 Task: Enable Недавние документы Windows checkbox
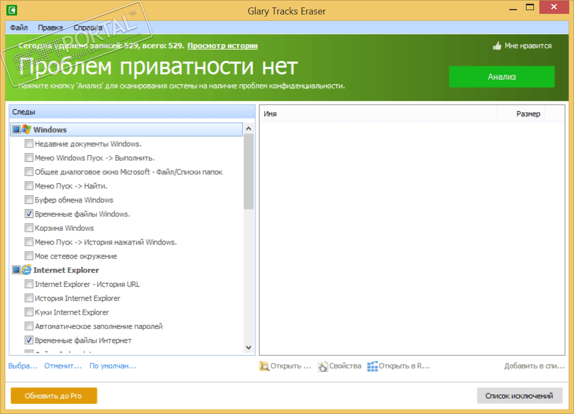(x=29, y=144)
